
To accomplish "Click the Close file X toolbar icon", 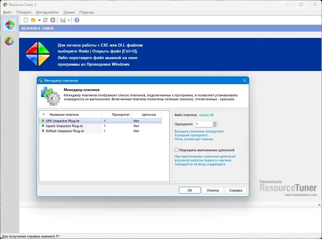I will pos(53,20).
